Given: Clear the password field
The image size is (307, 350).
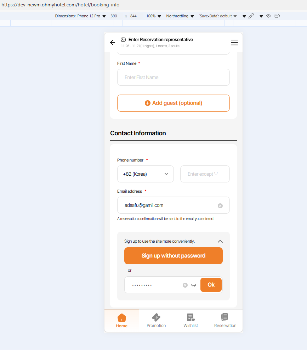Looking at the screenshot, I should coord(185,285).
